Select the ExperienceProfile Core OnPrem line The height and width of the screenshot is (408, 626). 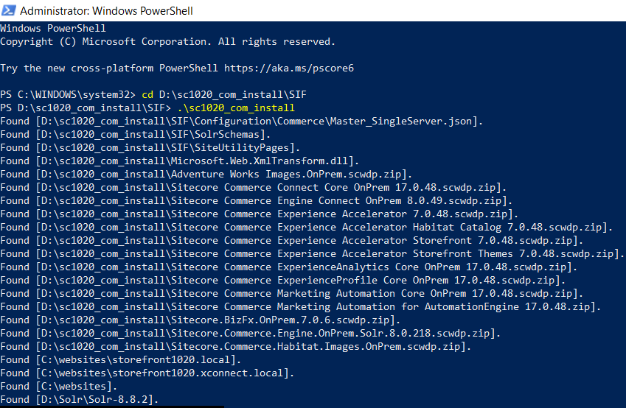(x=283, y=280)
